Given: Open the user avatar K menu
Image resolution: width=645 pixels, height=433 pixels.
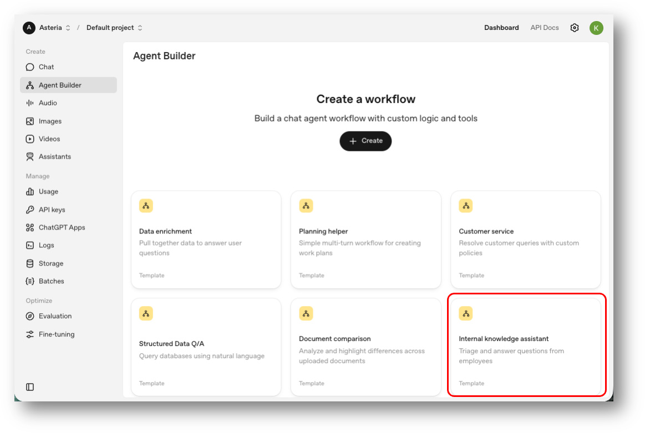Looking at the screenshot, I should pyautogui.click(x=596, y=28).
